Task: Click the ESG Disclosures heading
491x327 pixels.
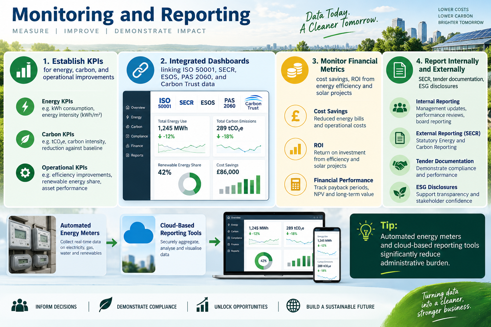Action: tap(437, 187)
